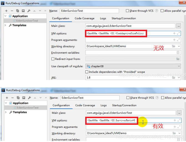
Task: Click the Move down arrow icon in lower dialog
Action: coord(41,98)
